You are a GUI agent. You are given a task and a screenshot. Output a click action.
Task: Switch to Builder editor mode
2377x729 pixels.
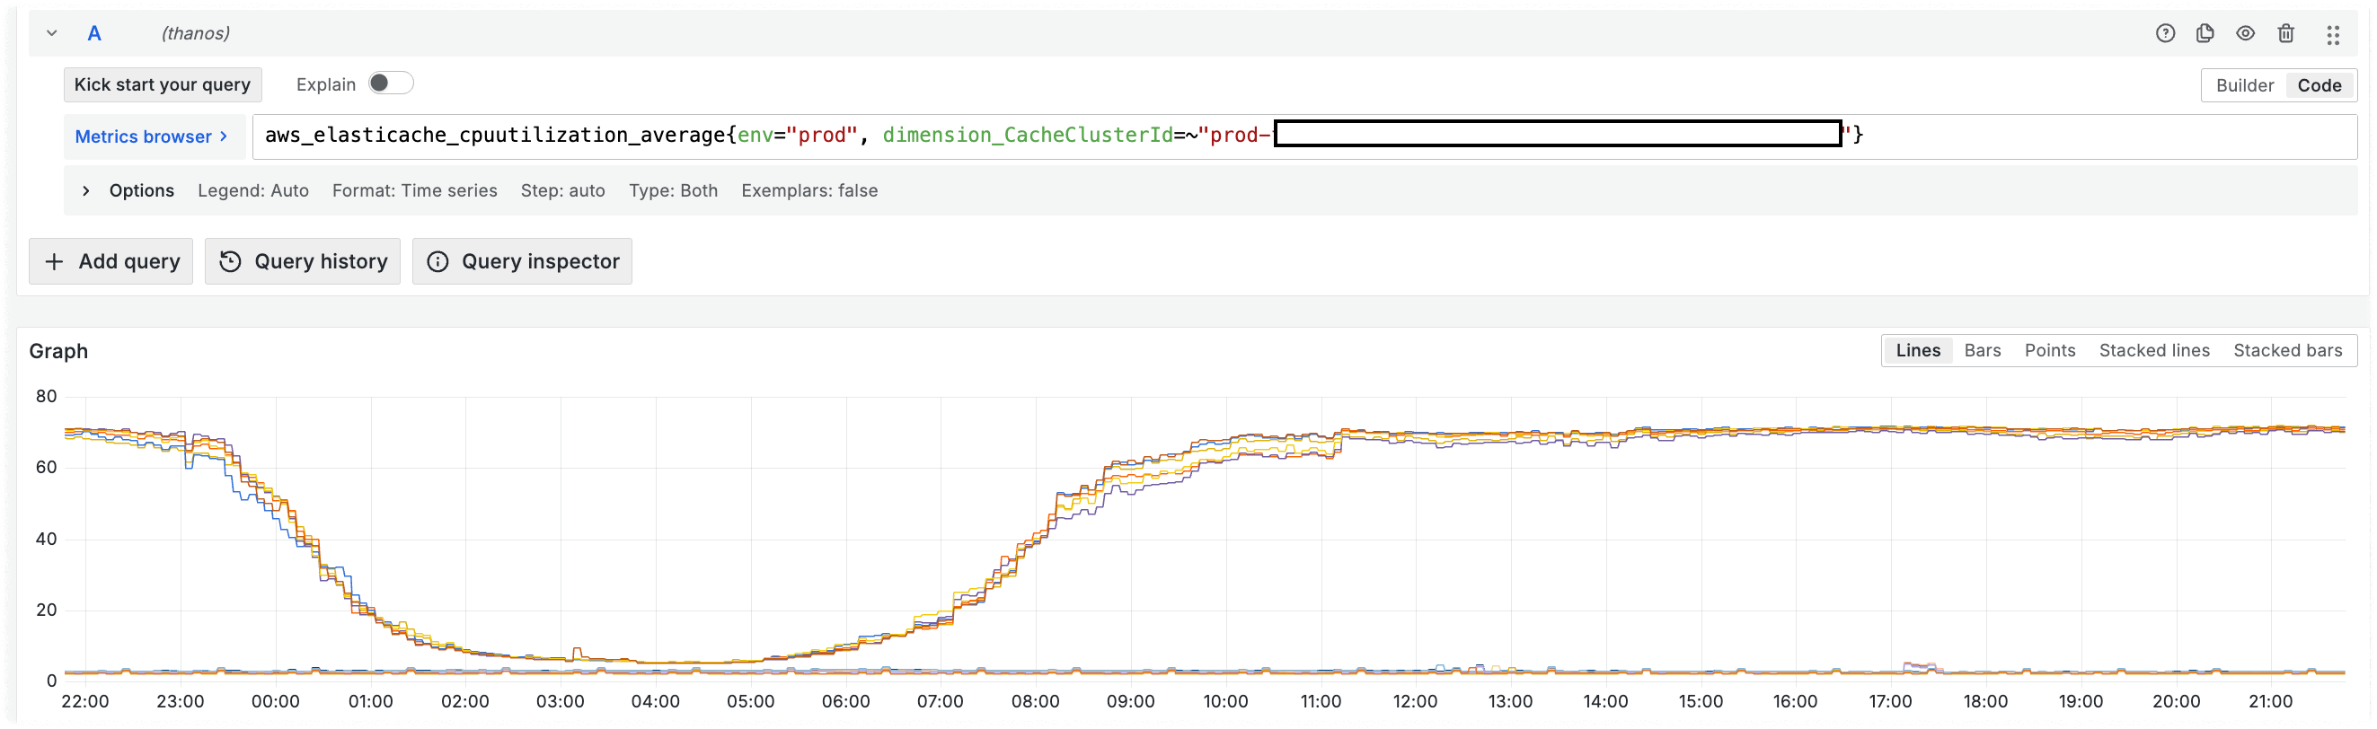[2244, 85]
